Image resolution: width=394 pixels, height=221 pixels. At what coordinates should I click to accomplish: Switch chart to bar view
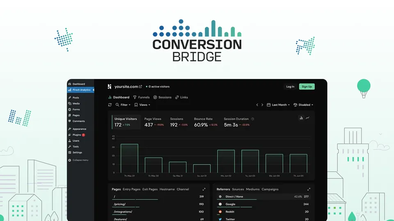pos(301,118)
